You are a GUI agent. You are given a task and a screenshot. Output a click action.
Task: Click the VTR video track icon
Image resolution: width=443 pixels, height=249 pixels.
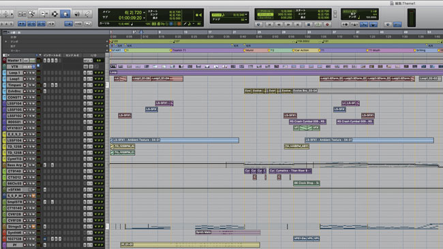click(x=4, y=67)
